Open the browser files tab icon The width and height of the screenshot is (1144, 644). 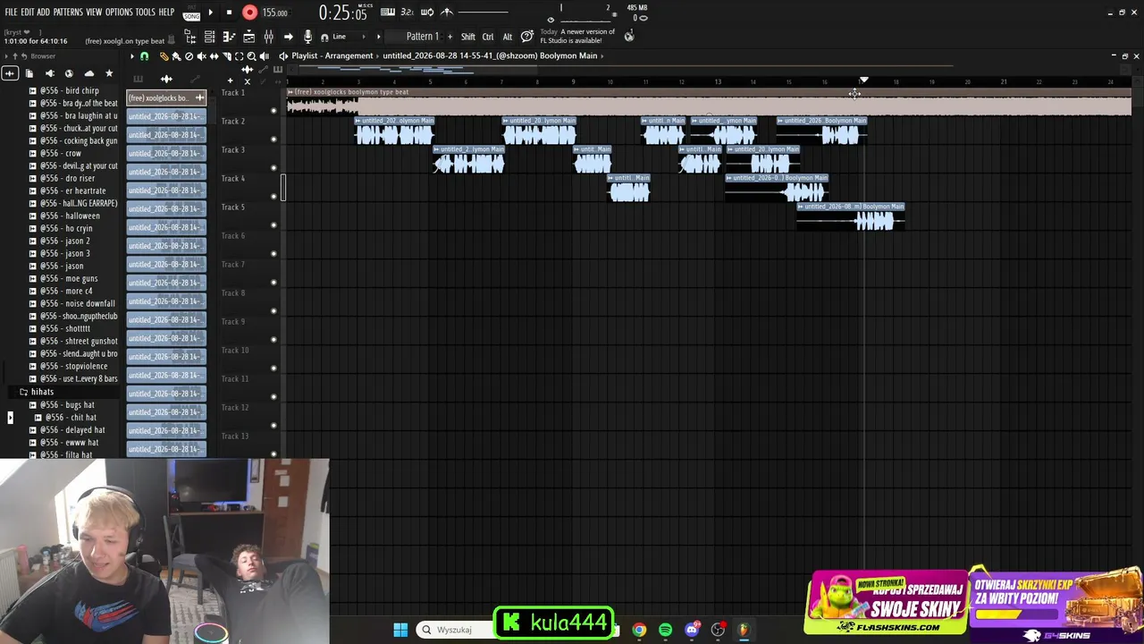(29, 73)
